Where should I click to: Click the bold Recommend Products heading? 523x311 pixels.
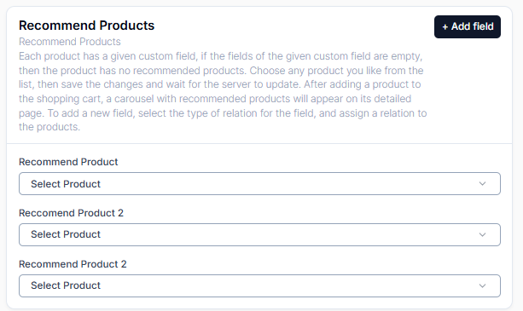point(87,26)
